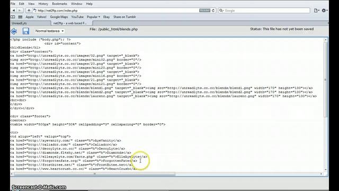Click the FrostBitee.net link code line
The width and height of the screenshot is (339, 191).
(72, 165)
